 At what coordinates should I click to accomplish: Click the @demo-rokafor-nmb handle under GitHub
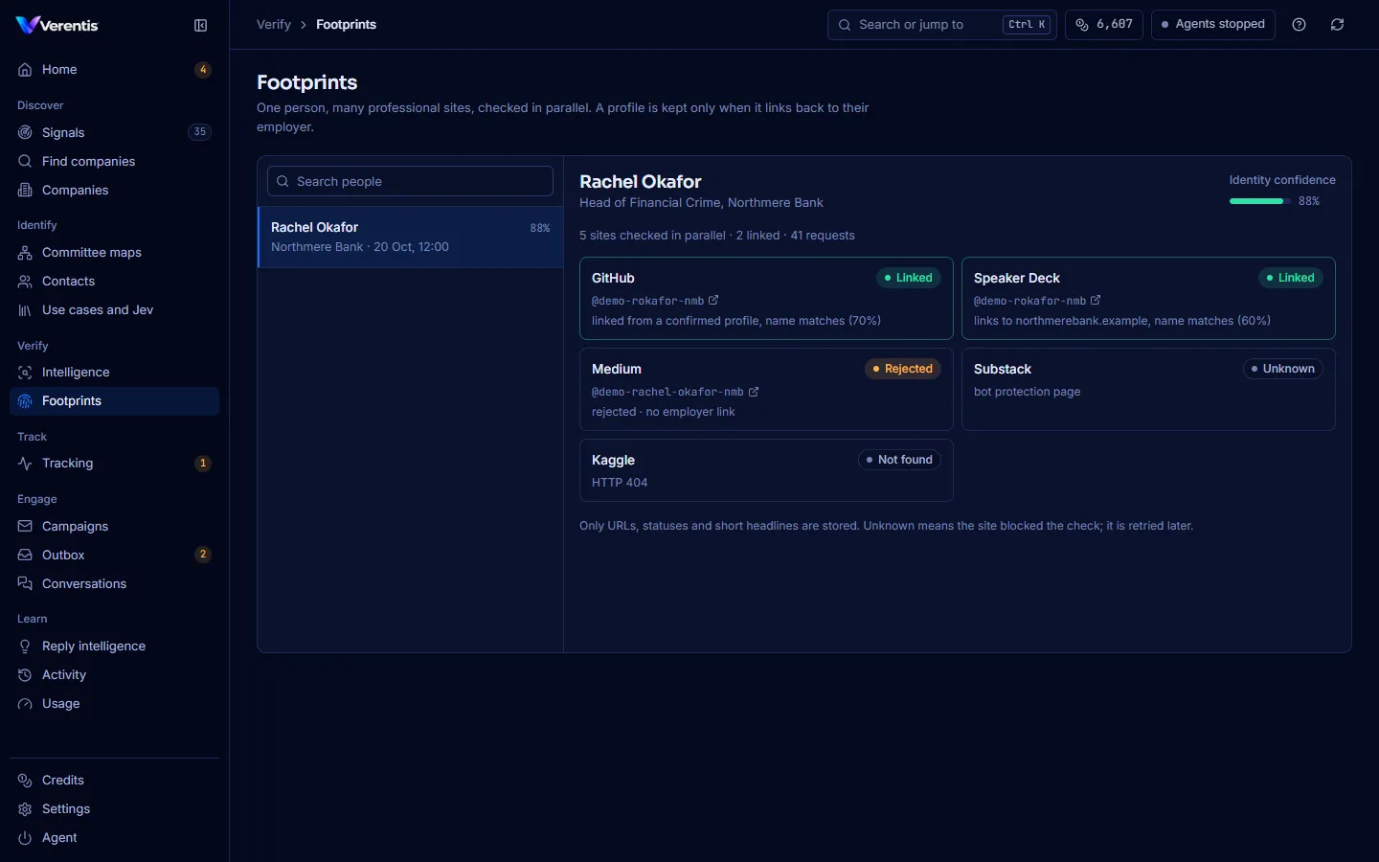coord(647,301)
